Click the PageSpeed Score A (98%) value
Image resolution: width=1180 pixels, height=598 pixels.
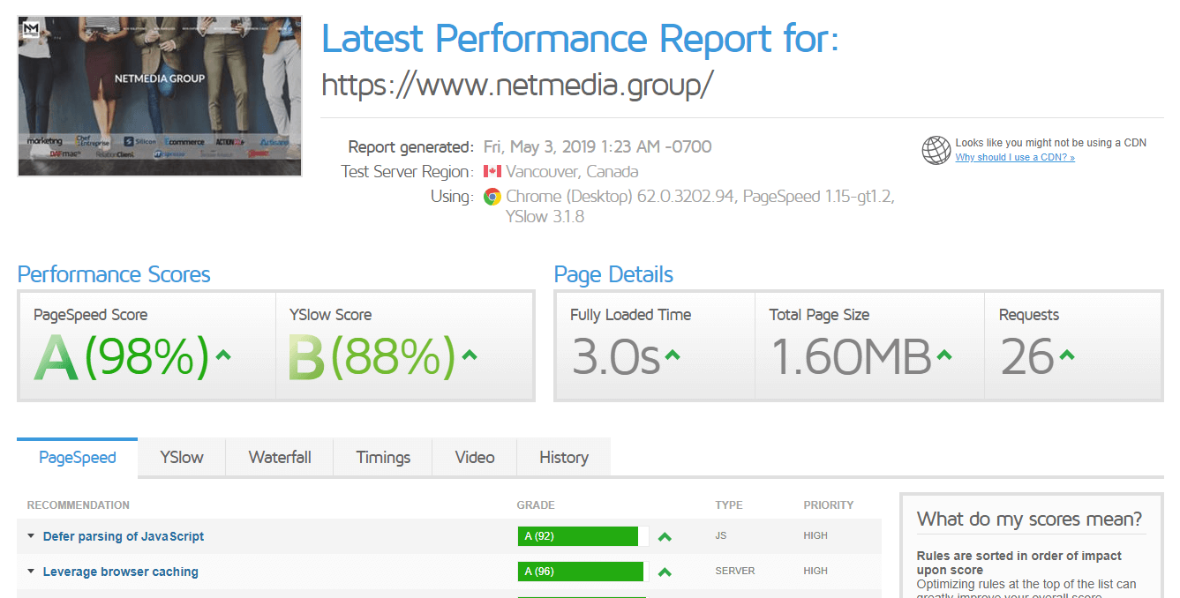point(123,357)
